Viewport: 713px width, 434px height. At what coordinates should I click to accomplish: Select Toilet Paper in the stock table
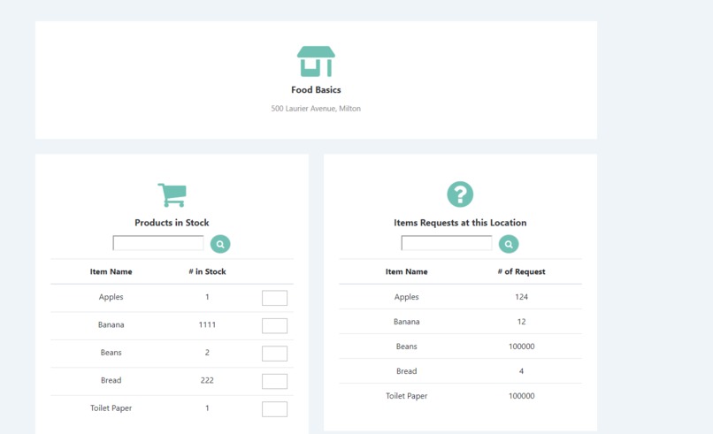coord(111,408)
